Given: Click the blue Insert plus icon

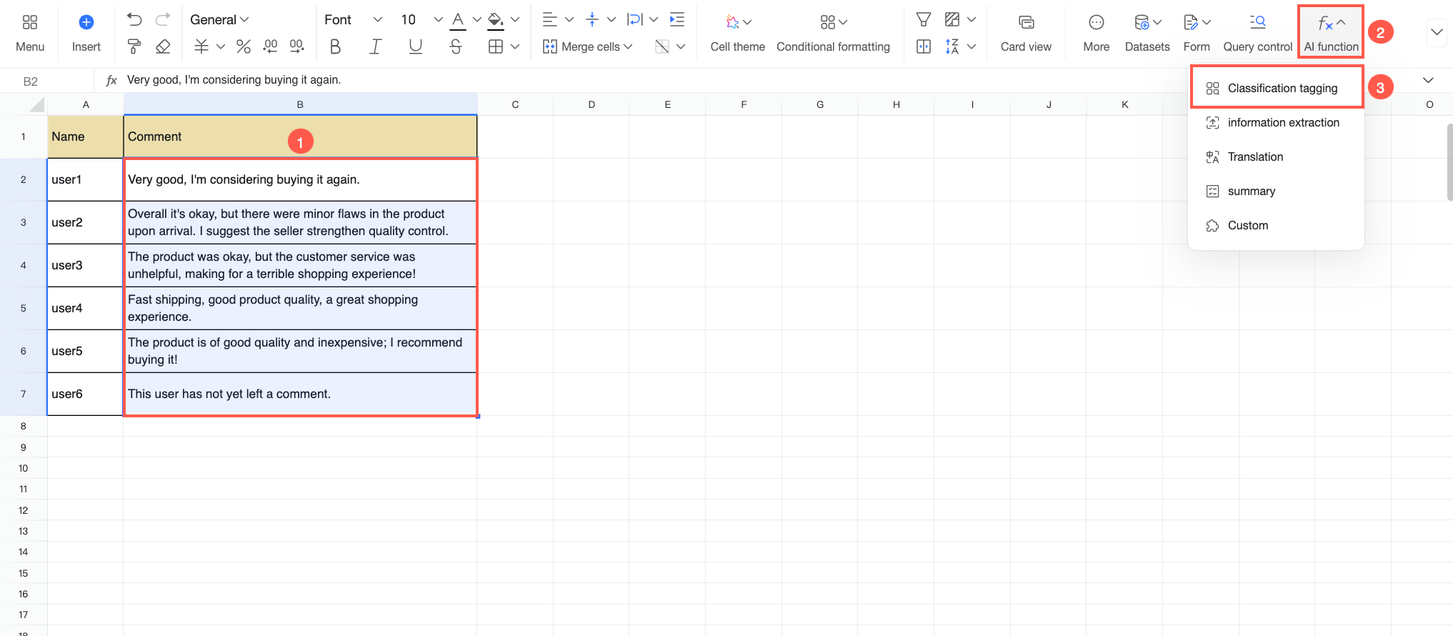Looking at the screenshot, I should pyautogui.click(x=86, y=22).
